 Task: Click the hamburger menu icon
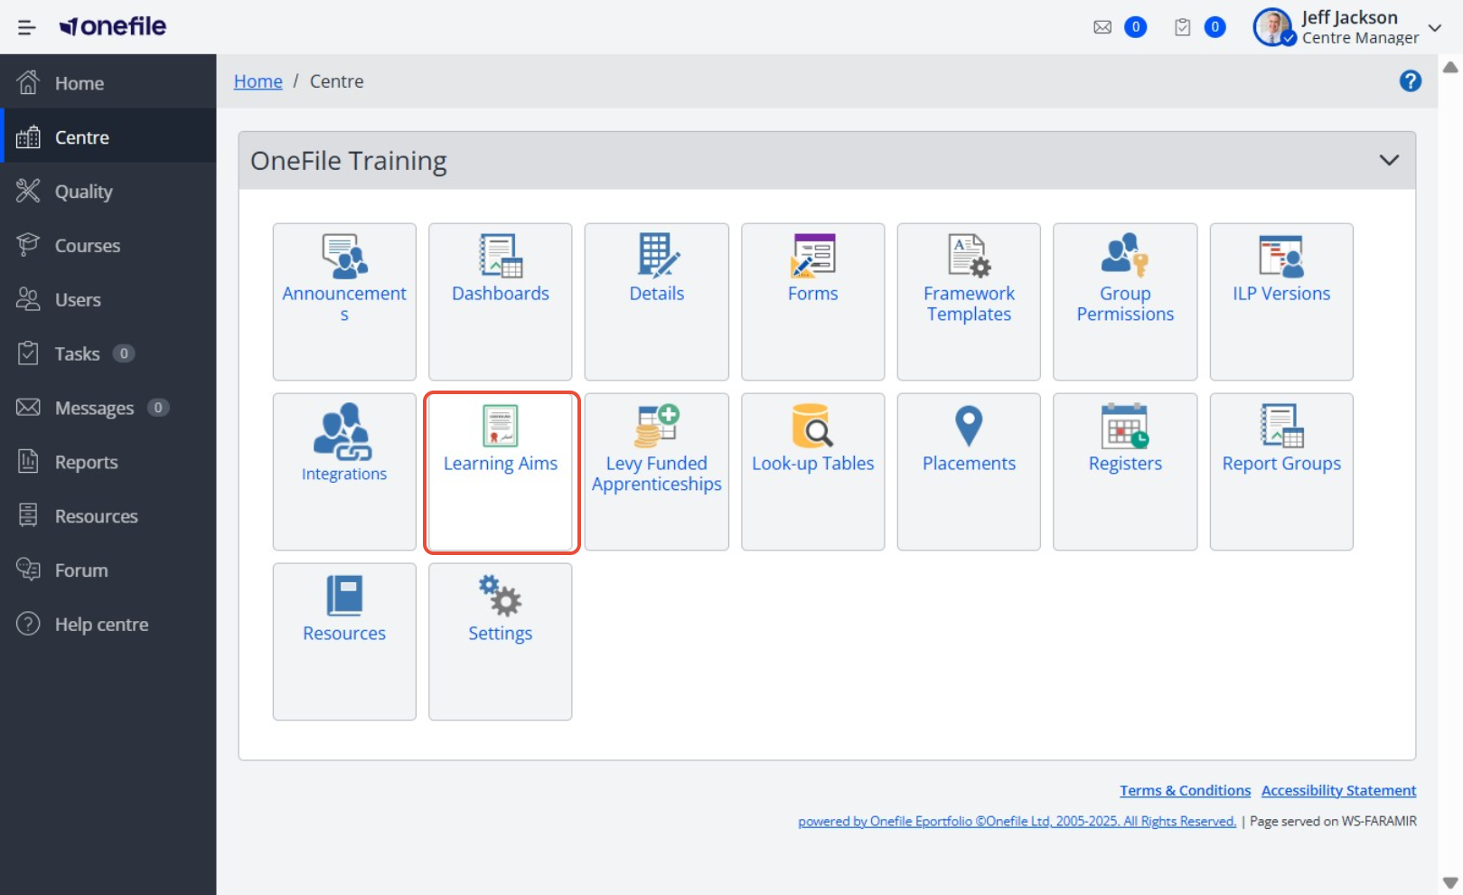click(x=27, y=27)
